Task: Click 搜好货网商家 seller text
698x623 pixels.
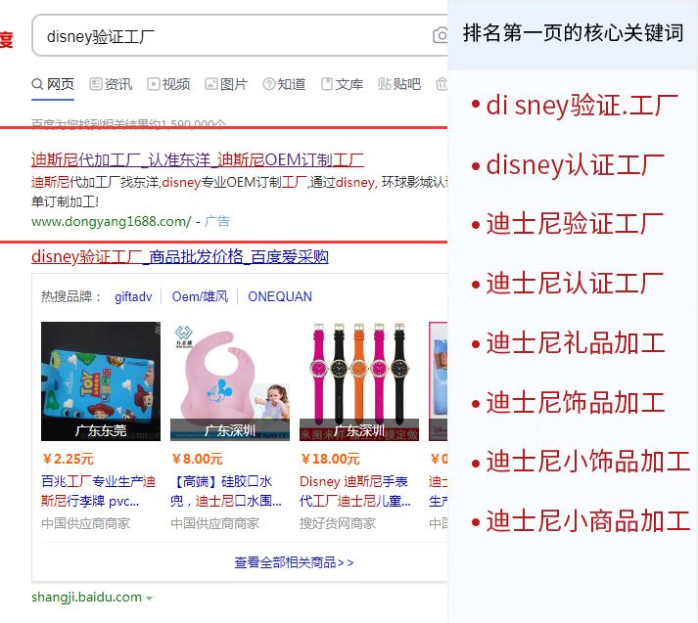Action: [338, 523]
